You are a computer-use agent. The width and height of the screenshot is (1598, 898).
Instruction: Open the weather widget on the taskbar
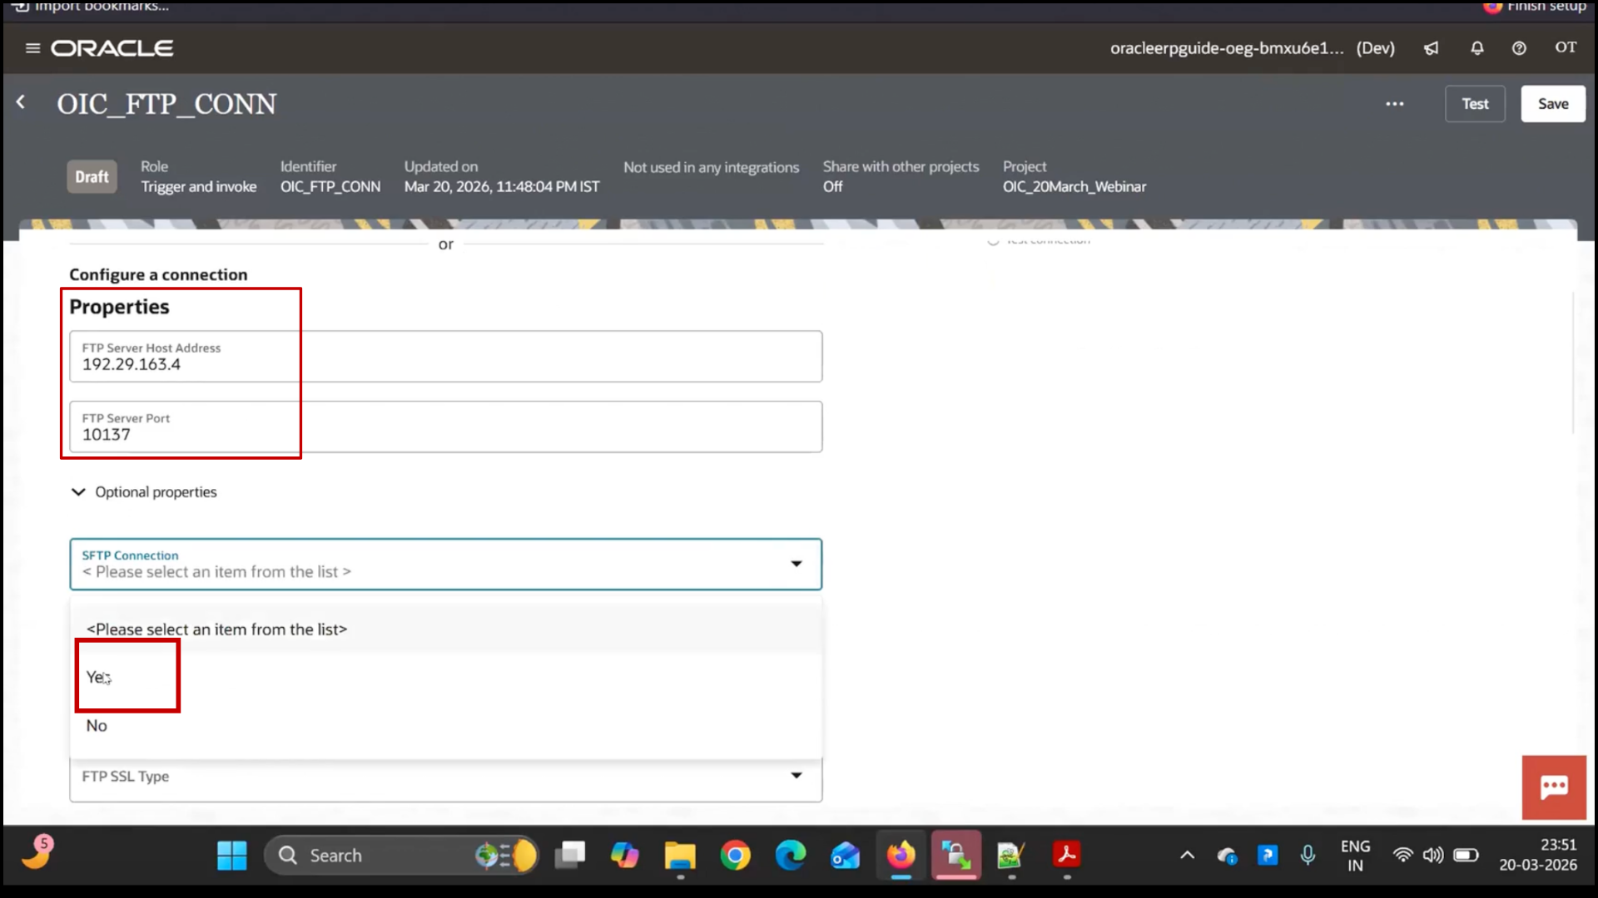tap(37, 853)
